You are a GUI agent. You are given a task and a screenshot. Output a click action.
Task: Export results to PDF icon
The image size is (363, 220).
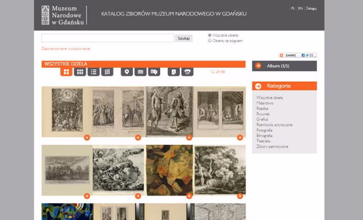tap(174, 72)
